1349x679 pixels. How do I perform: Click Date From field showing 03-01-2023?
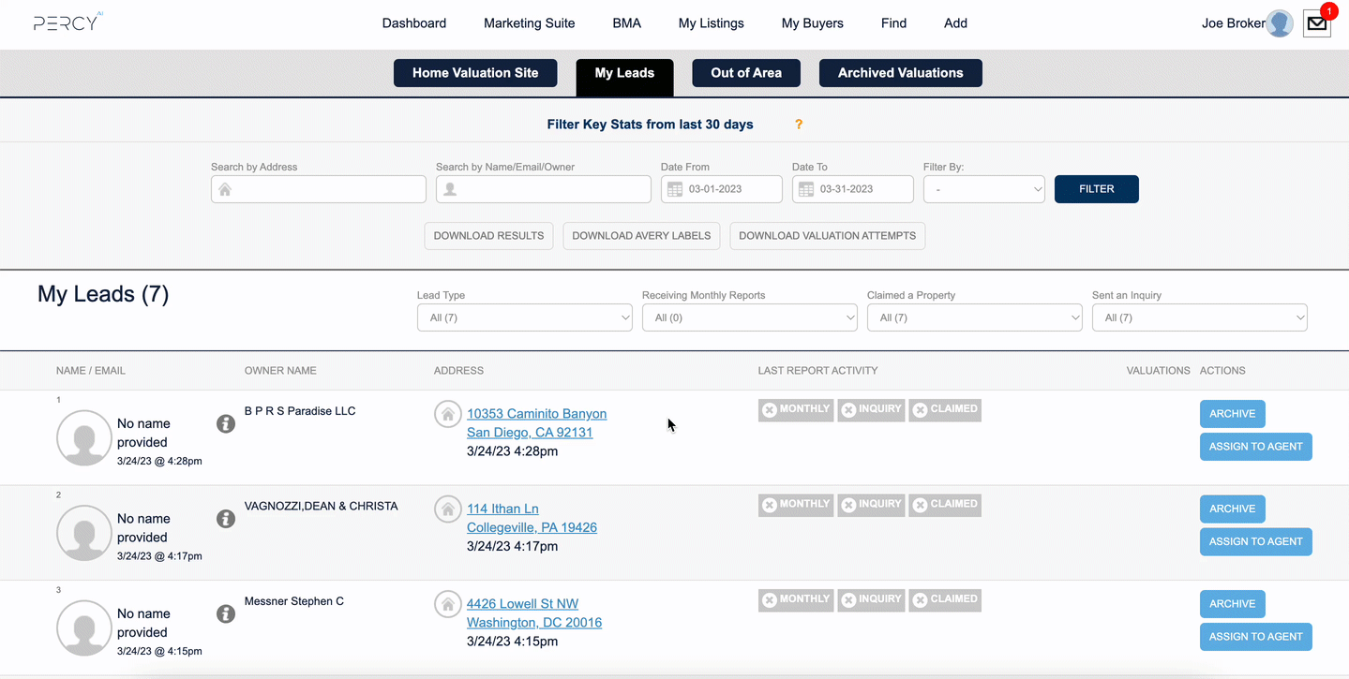722,189
